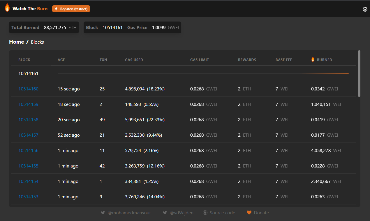Click the BURNED column header text
The height and width of the screenshot is (221, 370).
coord(325,60)
